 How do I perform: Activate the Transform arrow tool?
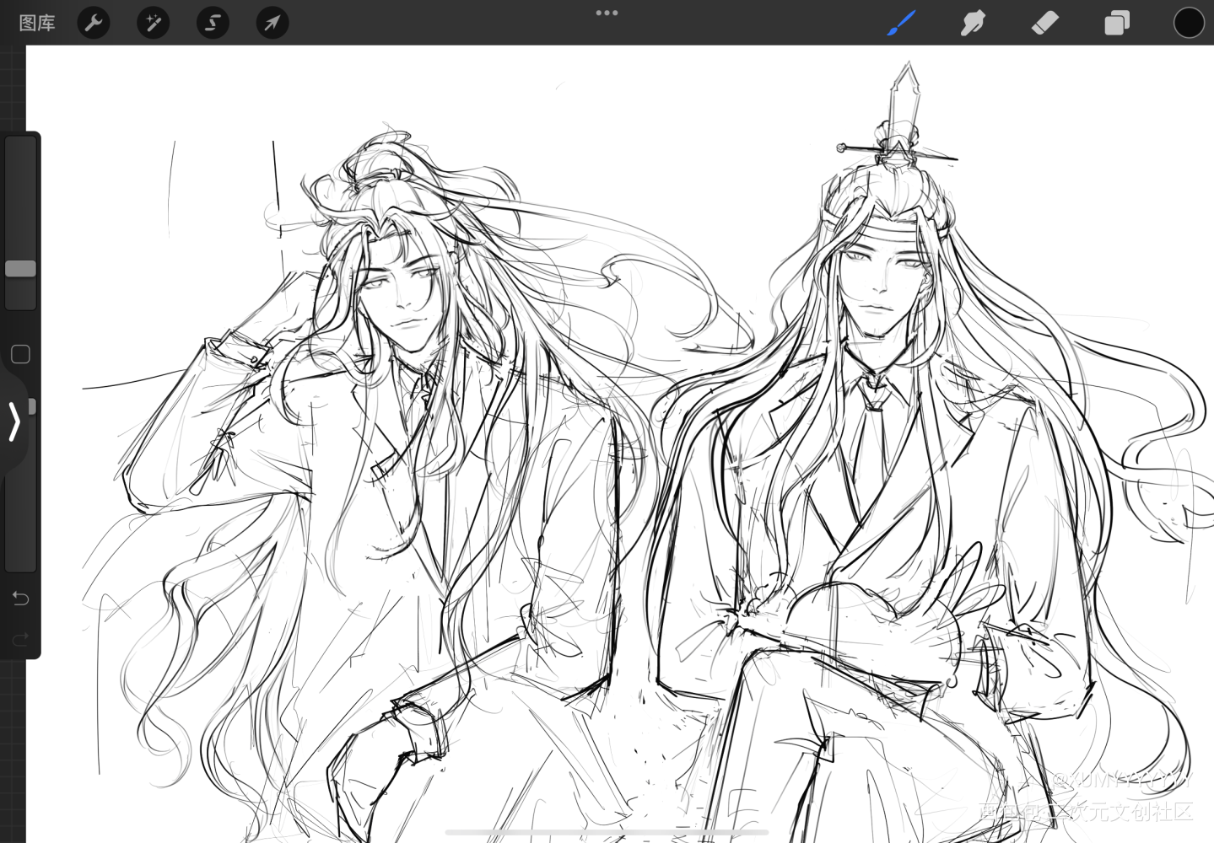click(x=272, y=23)
